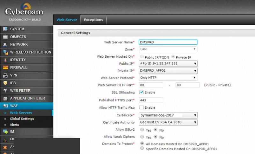The height and width of the screenshot is (154, 255).
Task: Click the IDENTITY user icon
Action: coord(5,60)
